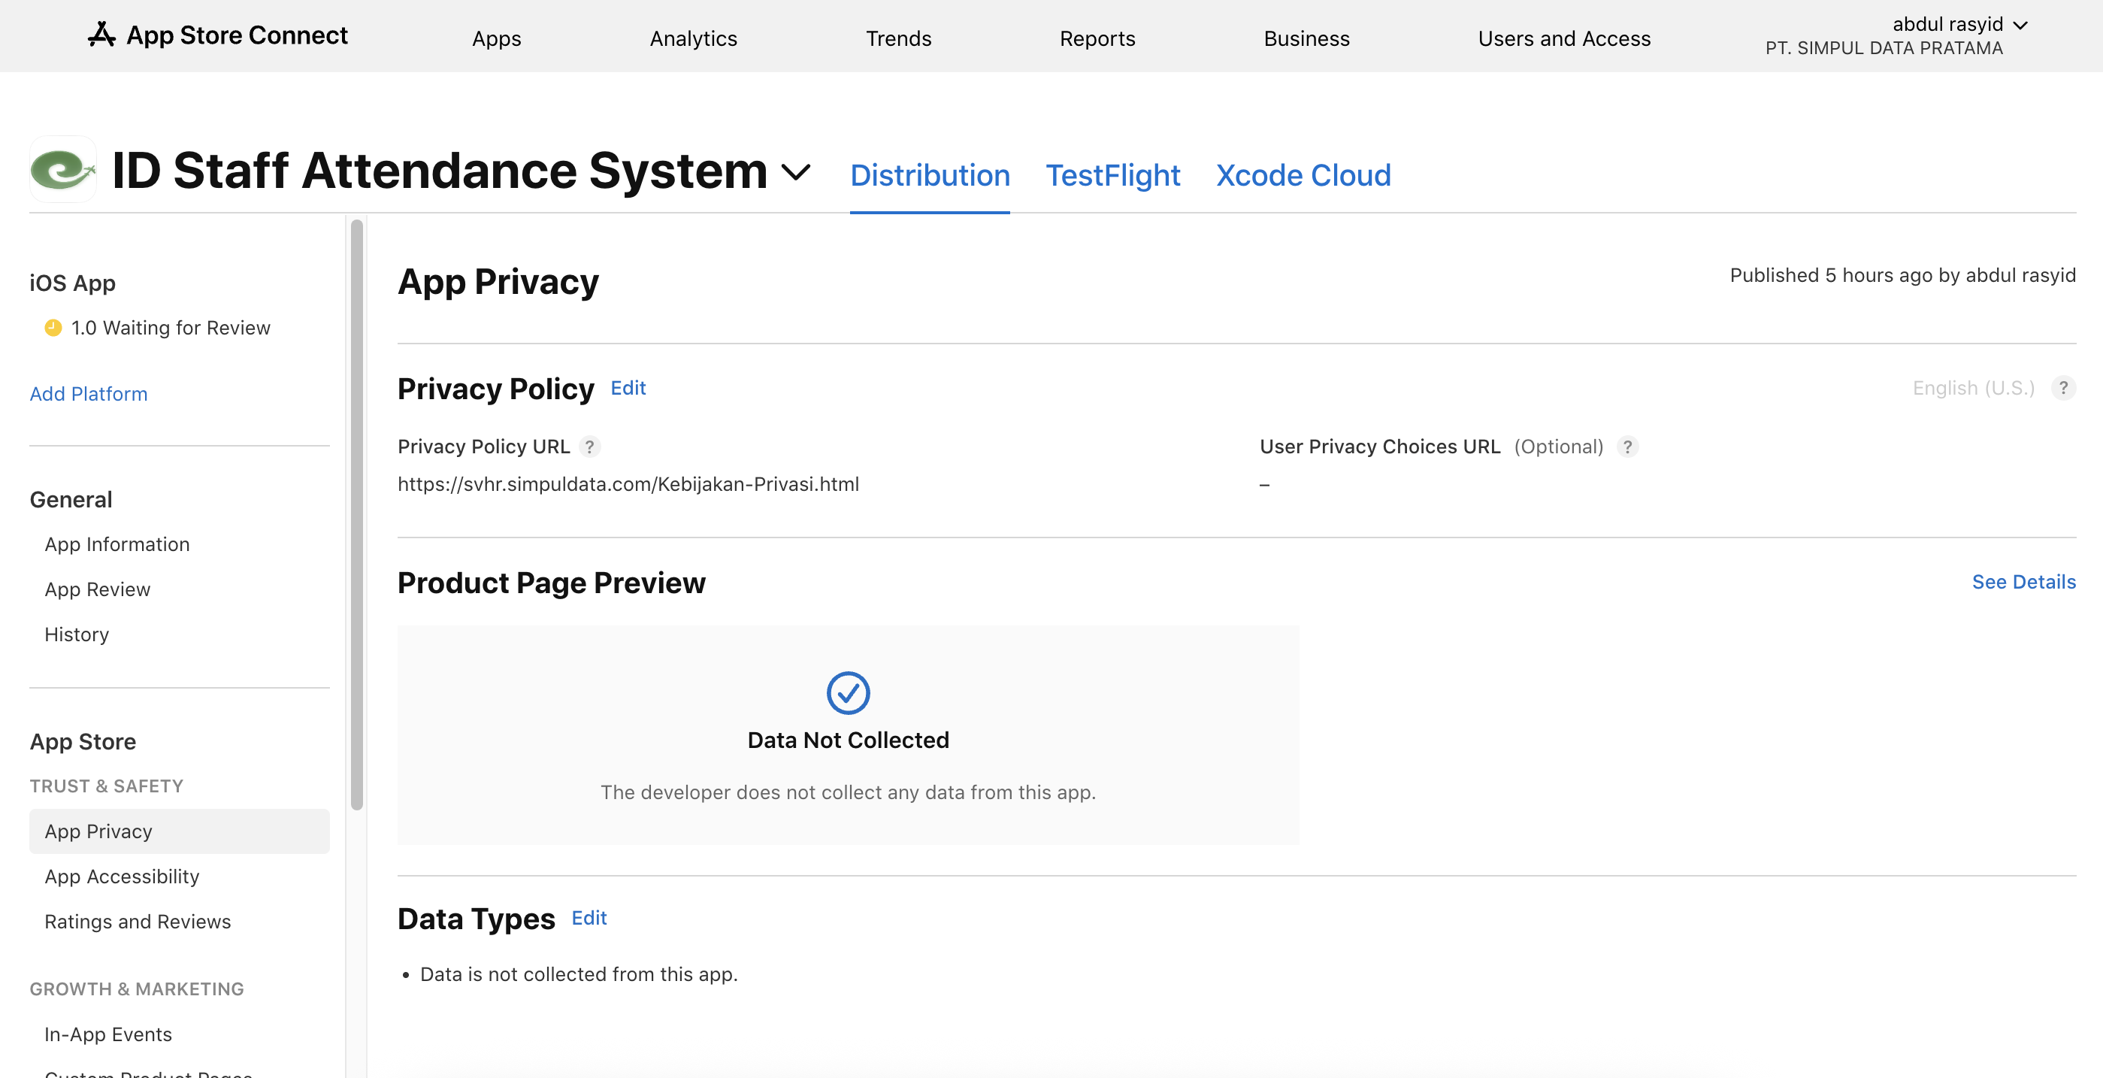Screen dimensions: 2103x1078
Task: Open Users and Access in top navigation
Action: [1563, 38]
